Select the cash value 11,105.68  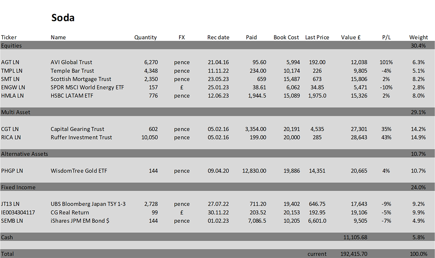[x=355, y=237]
